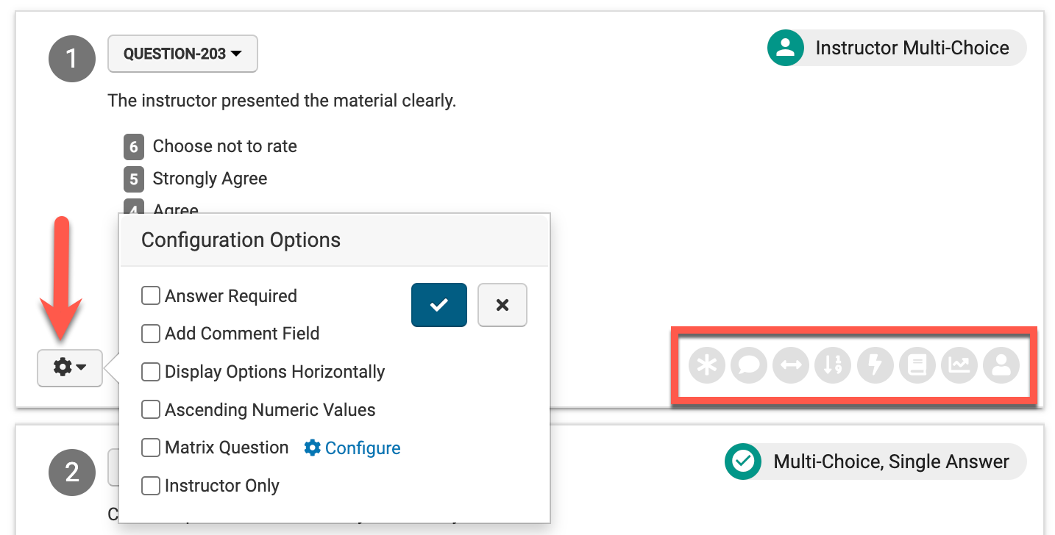
Task: Click the horizontal arrows display icon
Action: click(x=791, y=365)
